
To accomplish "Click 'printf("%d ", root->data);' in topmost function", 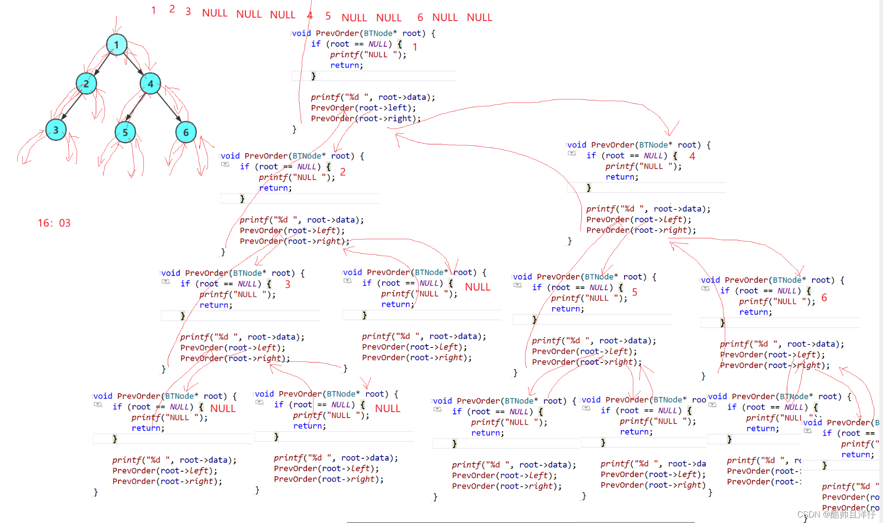I will click(373, 97).
